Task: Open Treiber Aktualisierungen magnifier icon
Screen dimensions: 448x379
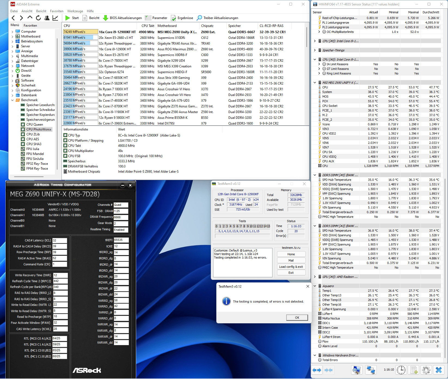Action: (x=200, y=18)
